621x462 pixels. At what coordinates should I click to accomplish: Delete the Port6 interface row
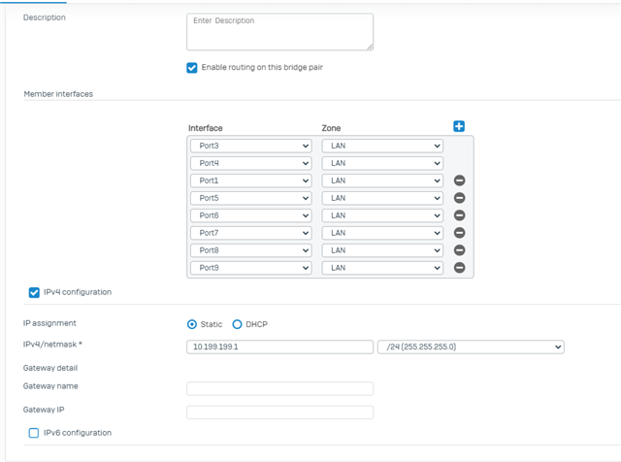[x=459, y=215]
